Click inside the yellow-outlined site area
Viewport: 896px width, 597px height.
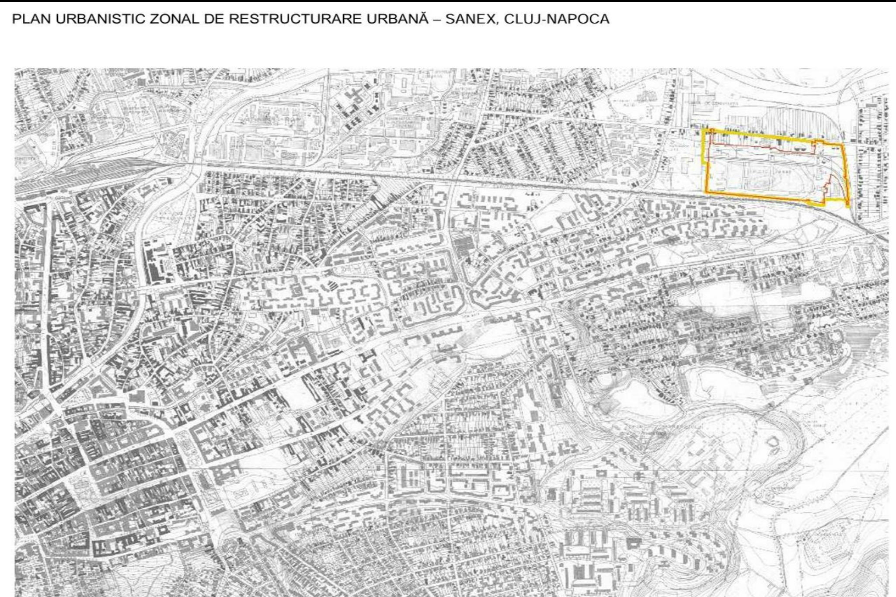pos(770,173)
